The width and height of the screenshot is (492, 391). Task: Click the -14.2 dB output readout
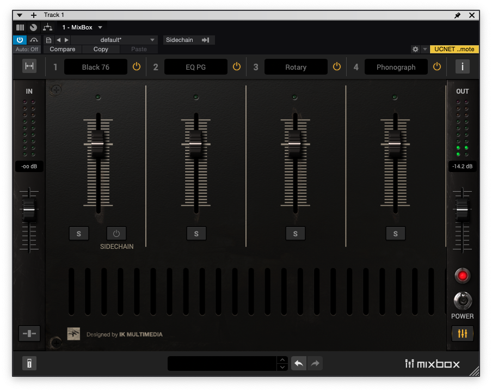(x=462, y=167)
